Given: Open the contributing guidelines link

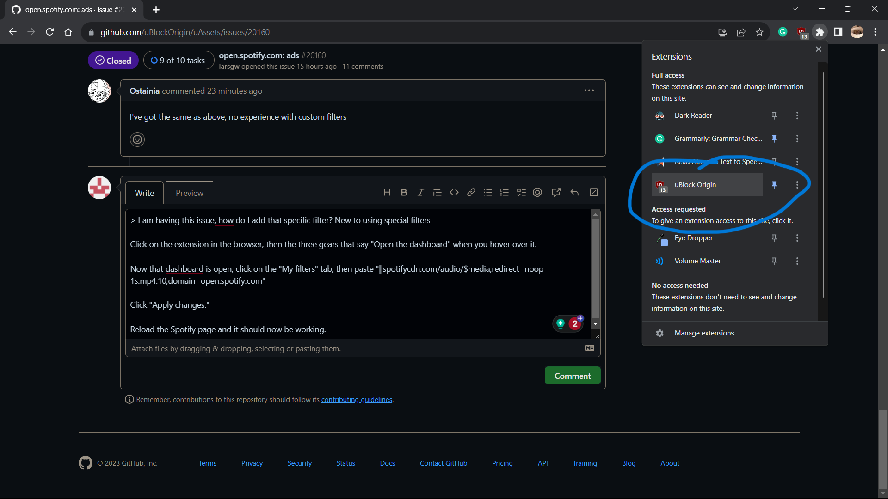Looking at the screenshot, I should click(x=356, y=399).
